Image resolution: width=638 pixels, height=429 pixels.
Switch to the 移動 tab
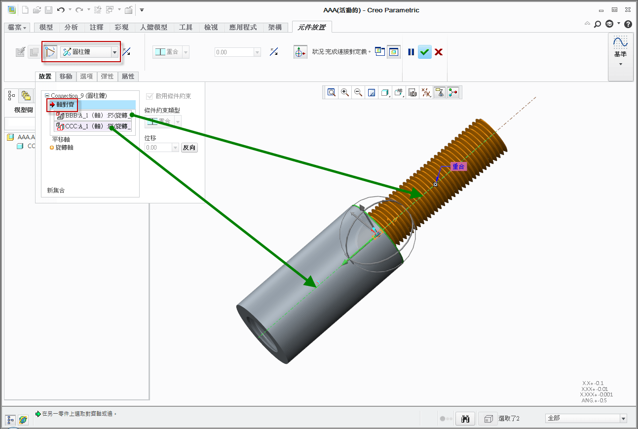66,77
